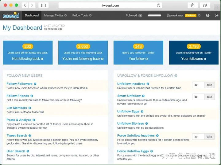Go forward with Safari forward arrow
The width and height of the screenshot is (221, 165).
[32, 5]
